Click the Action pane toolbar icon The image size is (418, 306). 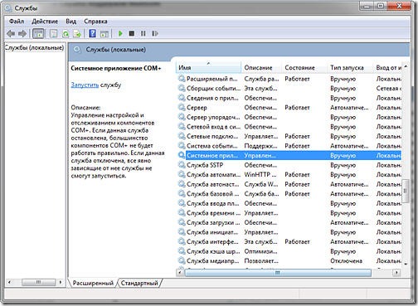point(104,34)
